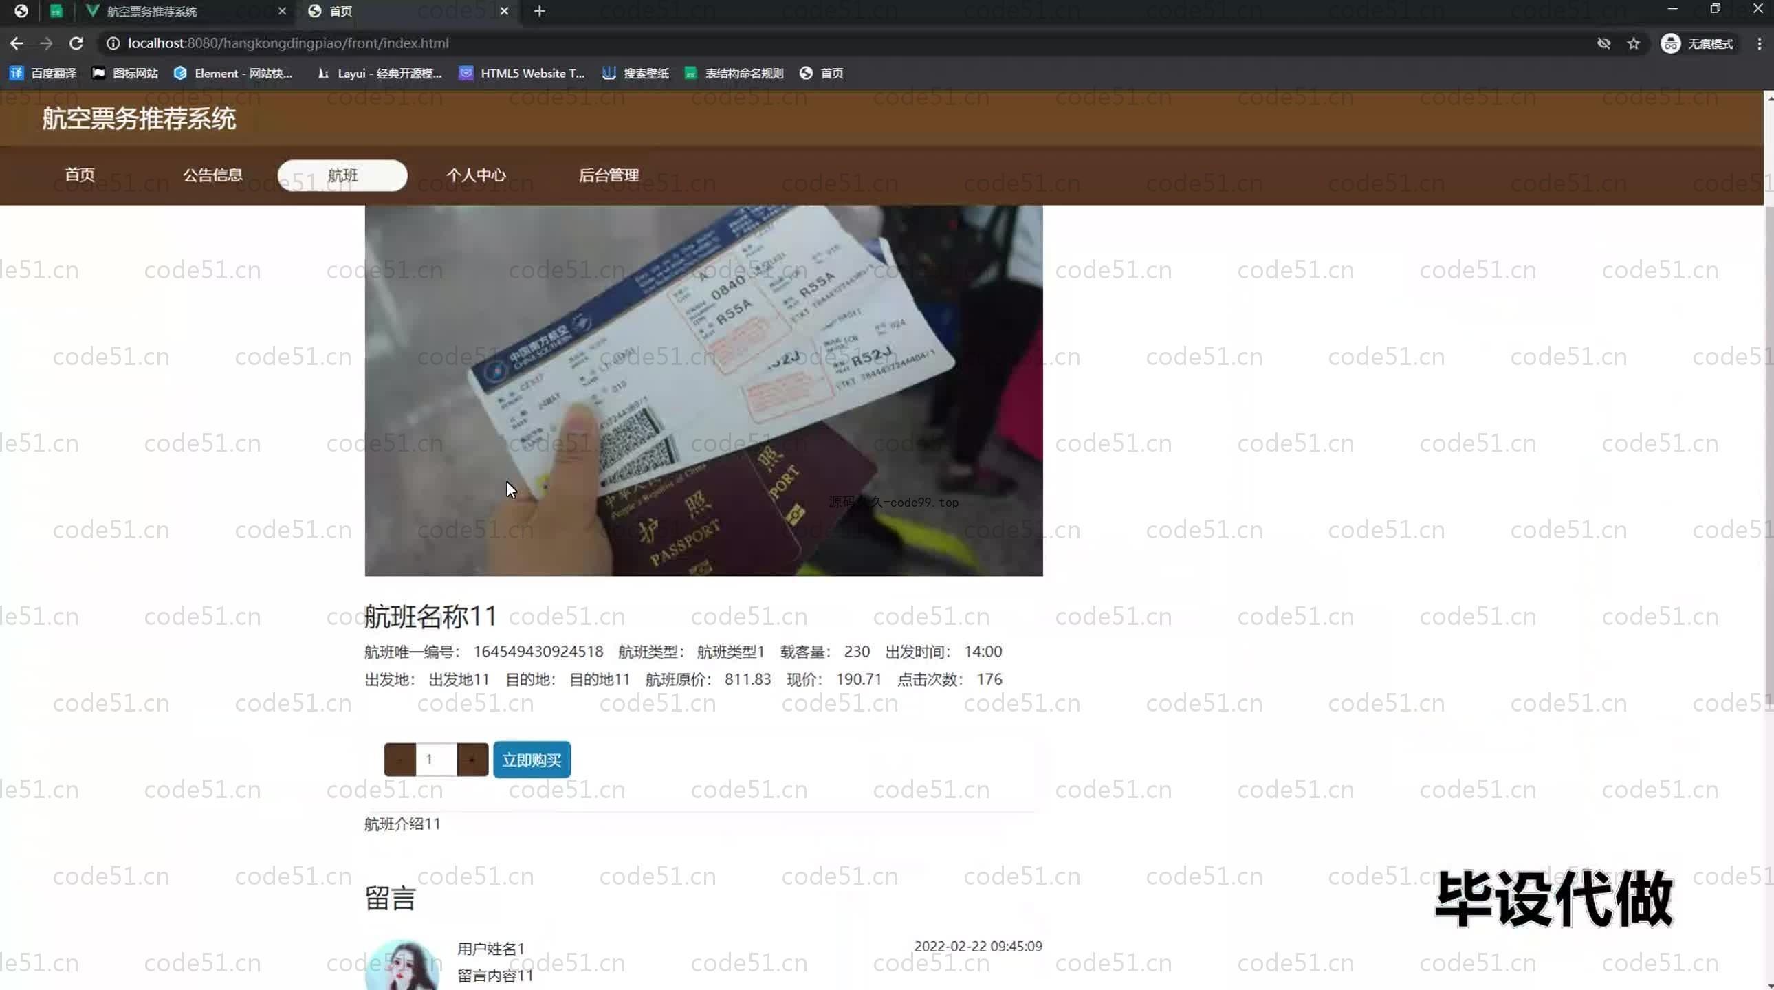Click commenter avatar of 用户姓名1
The image size is (1774, 990).
(x=402, y=965)
